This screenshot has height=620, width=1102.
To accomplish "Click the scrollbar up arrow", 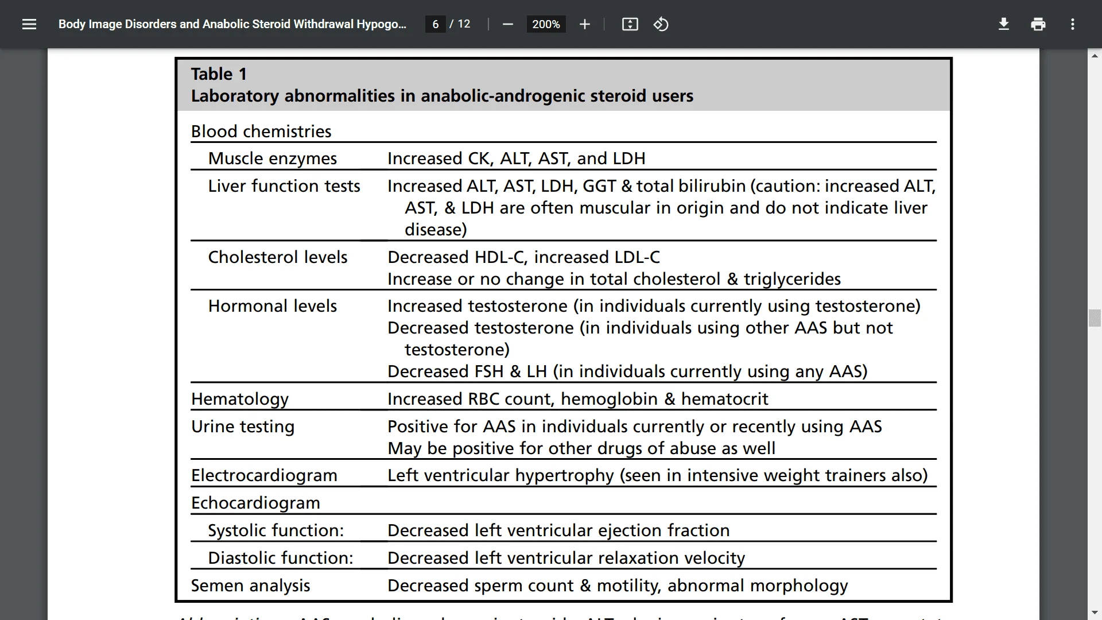I will [1095, 56].
